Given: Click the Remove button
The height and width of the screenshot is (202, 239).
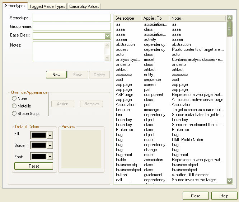Looking at the screenshot, I should click(x=92, y=104).
